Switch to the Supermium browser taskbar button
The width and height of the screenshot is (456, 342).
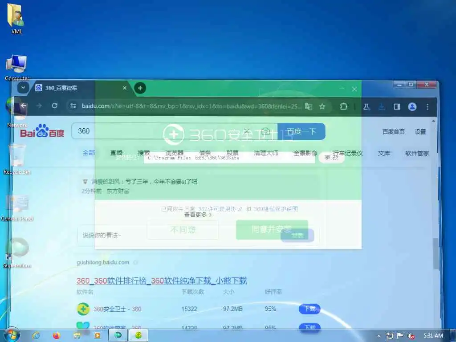118,335
